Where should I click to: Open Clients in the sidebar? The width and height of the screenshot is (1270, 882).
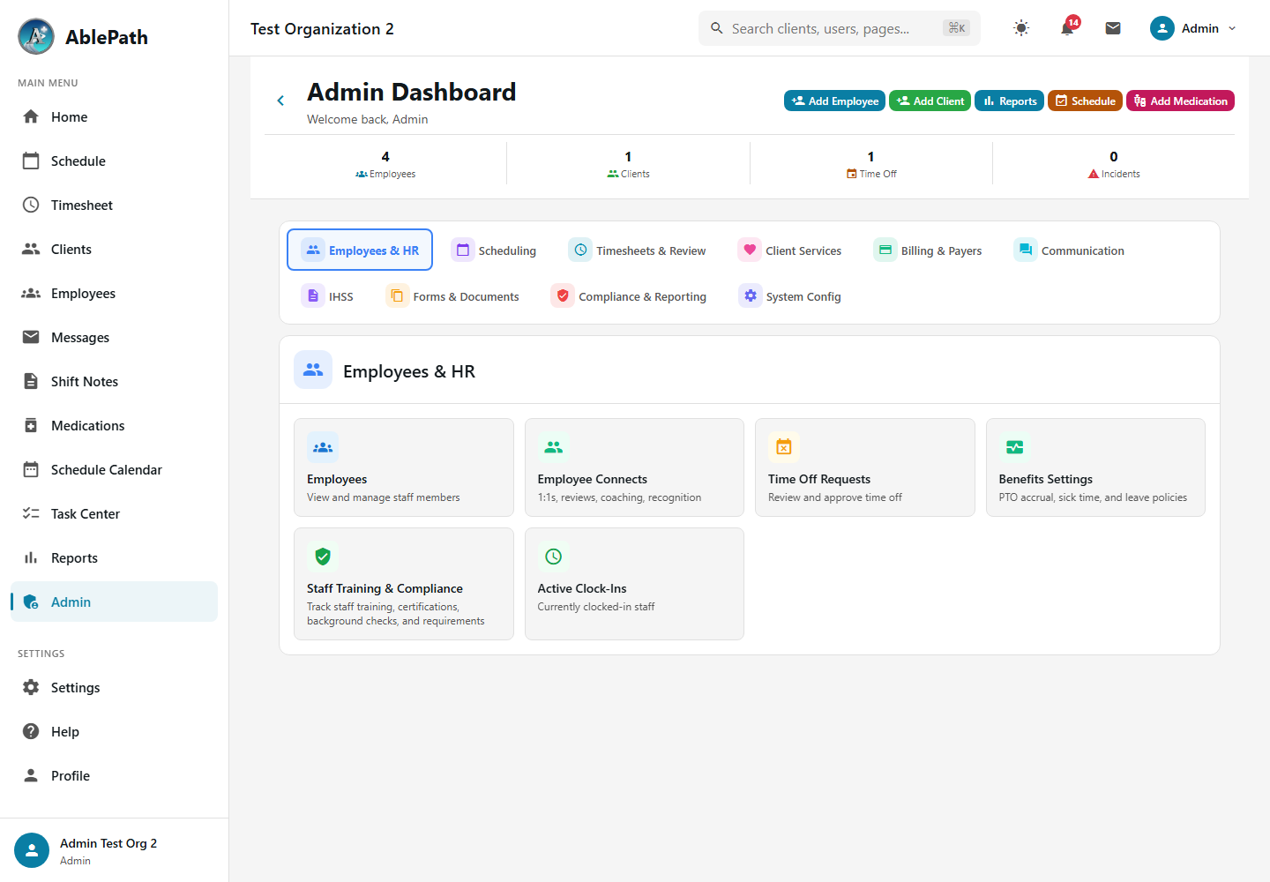click(114, 249)
